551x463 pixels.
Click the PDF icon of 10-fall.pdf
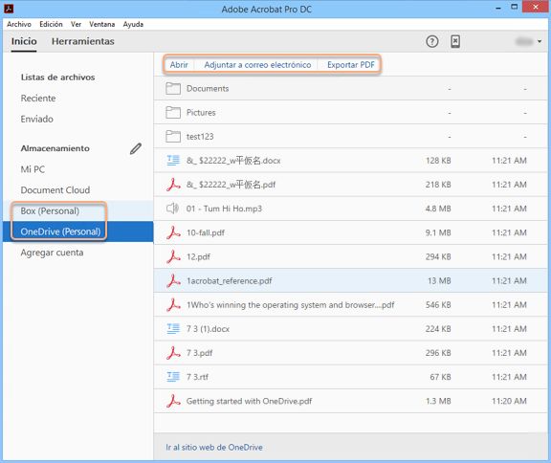pos(173,232)
